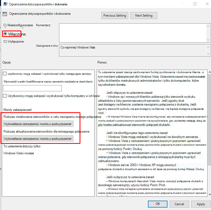Click the Pomoc panel vertical scrollbar thumb
The height and width of the screenshot is (210, 211).
[209, 120]
